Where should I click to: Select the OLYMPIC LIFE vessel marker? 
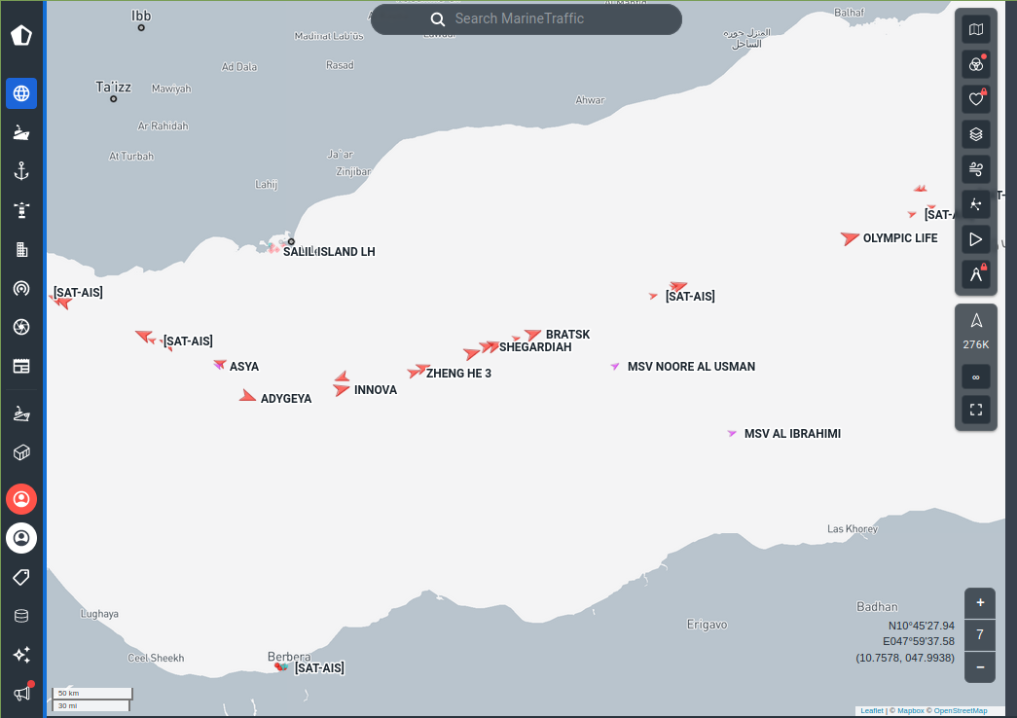850,238
